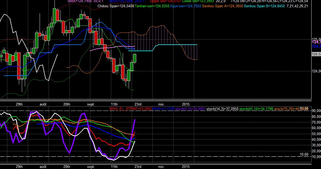The width and height of the screenshot is (321, 169).
Task: Click 30,00 on the indicator scale
Action: point(316,145)
